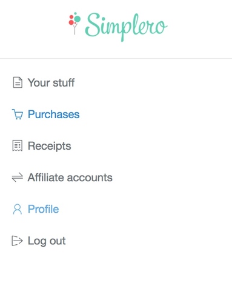
Task: Click the person profile icon
Action: click(18, 209)
